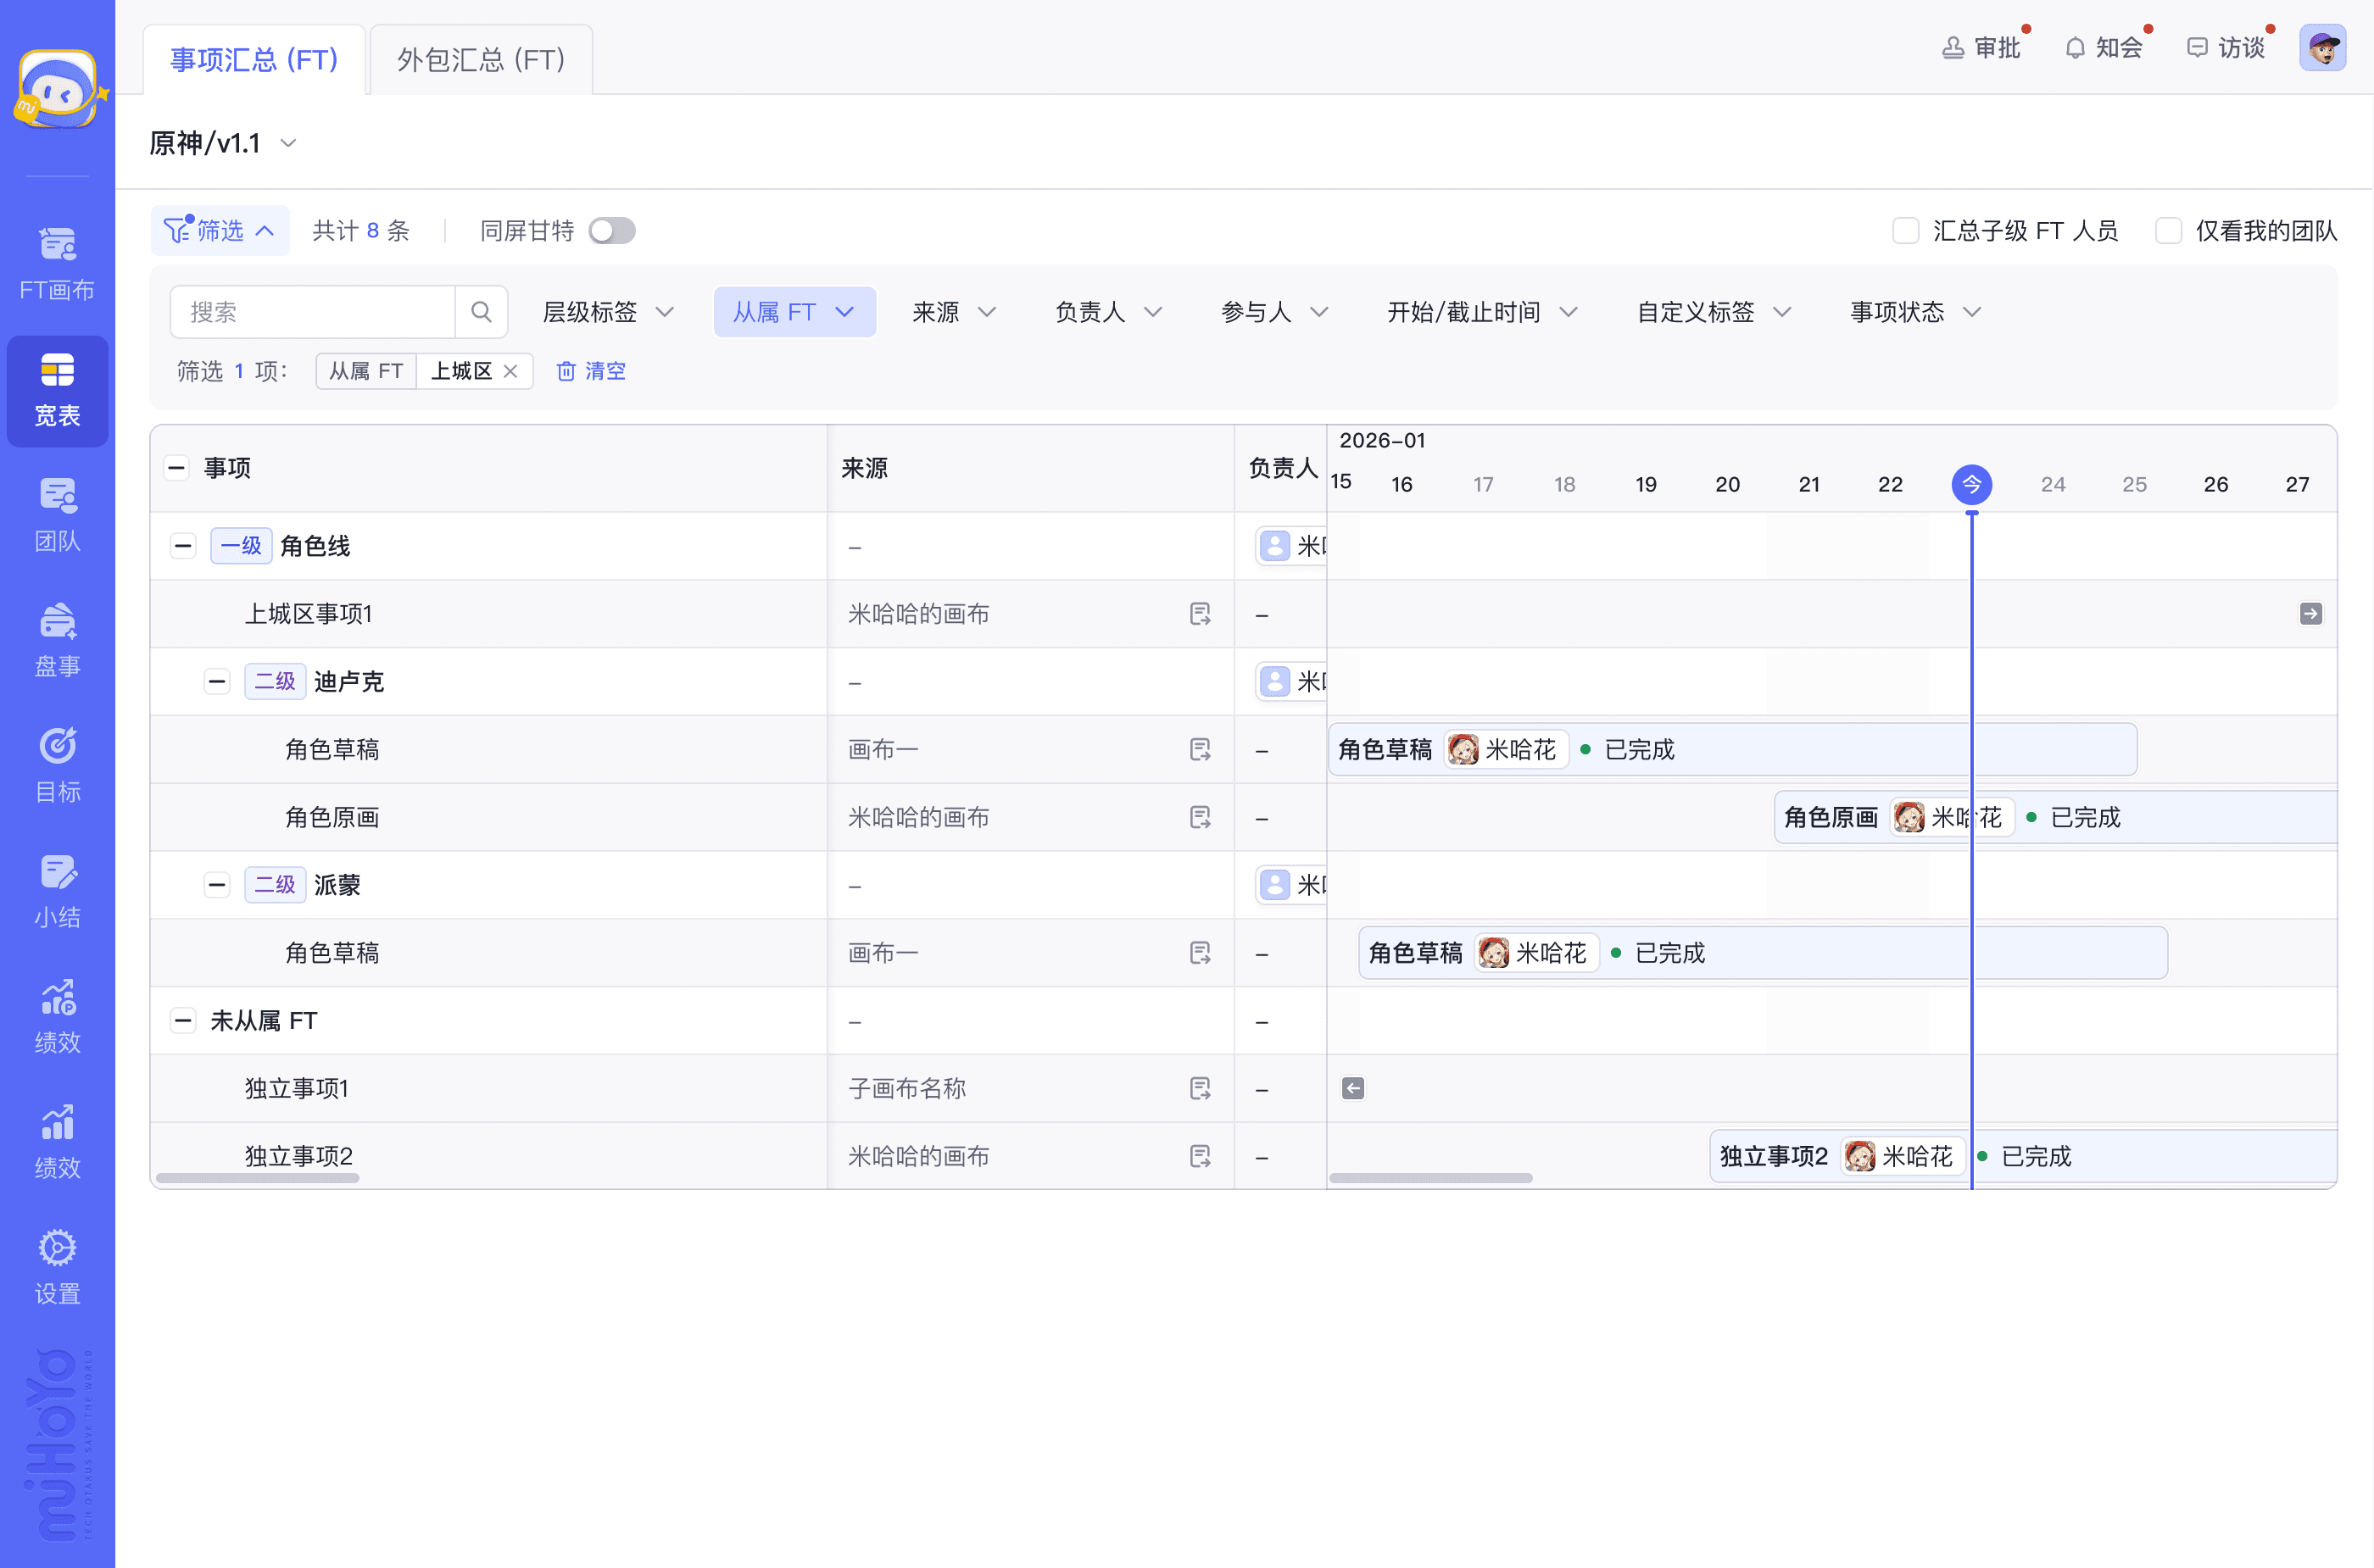Select the 独立事项2 Gantt bar
The width and height of the screenshot is (2374, 1568).
point(2024,1157)
